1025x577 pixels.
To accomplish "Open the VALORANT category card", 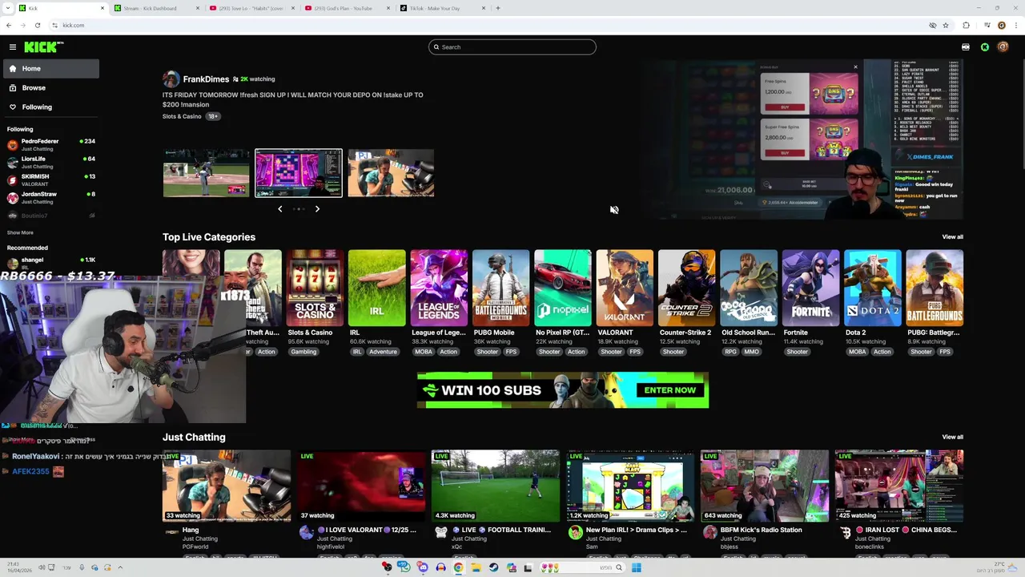I will pyautogui.click(x=625, y=288).
